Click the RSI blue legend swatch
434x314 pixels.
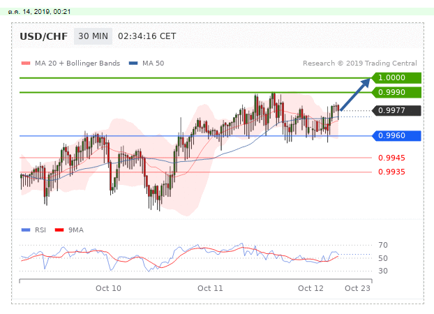pos(26,230)
